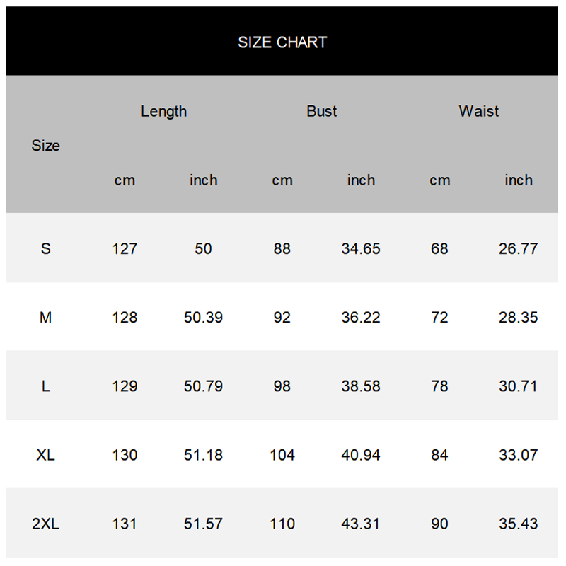
Task: Select the 50.39 length inch value
Action: 203,317
